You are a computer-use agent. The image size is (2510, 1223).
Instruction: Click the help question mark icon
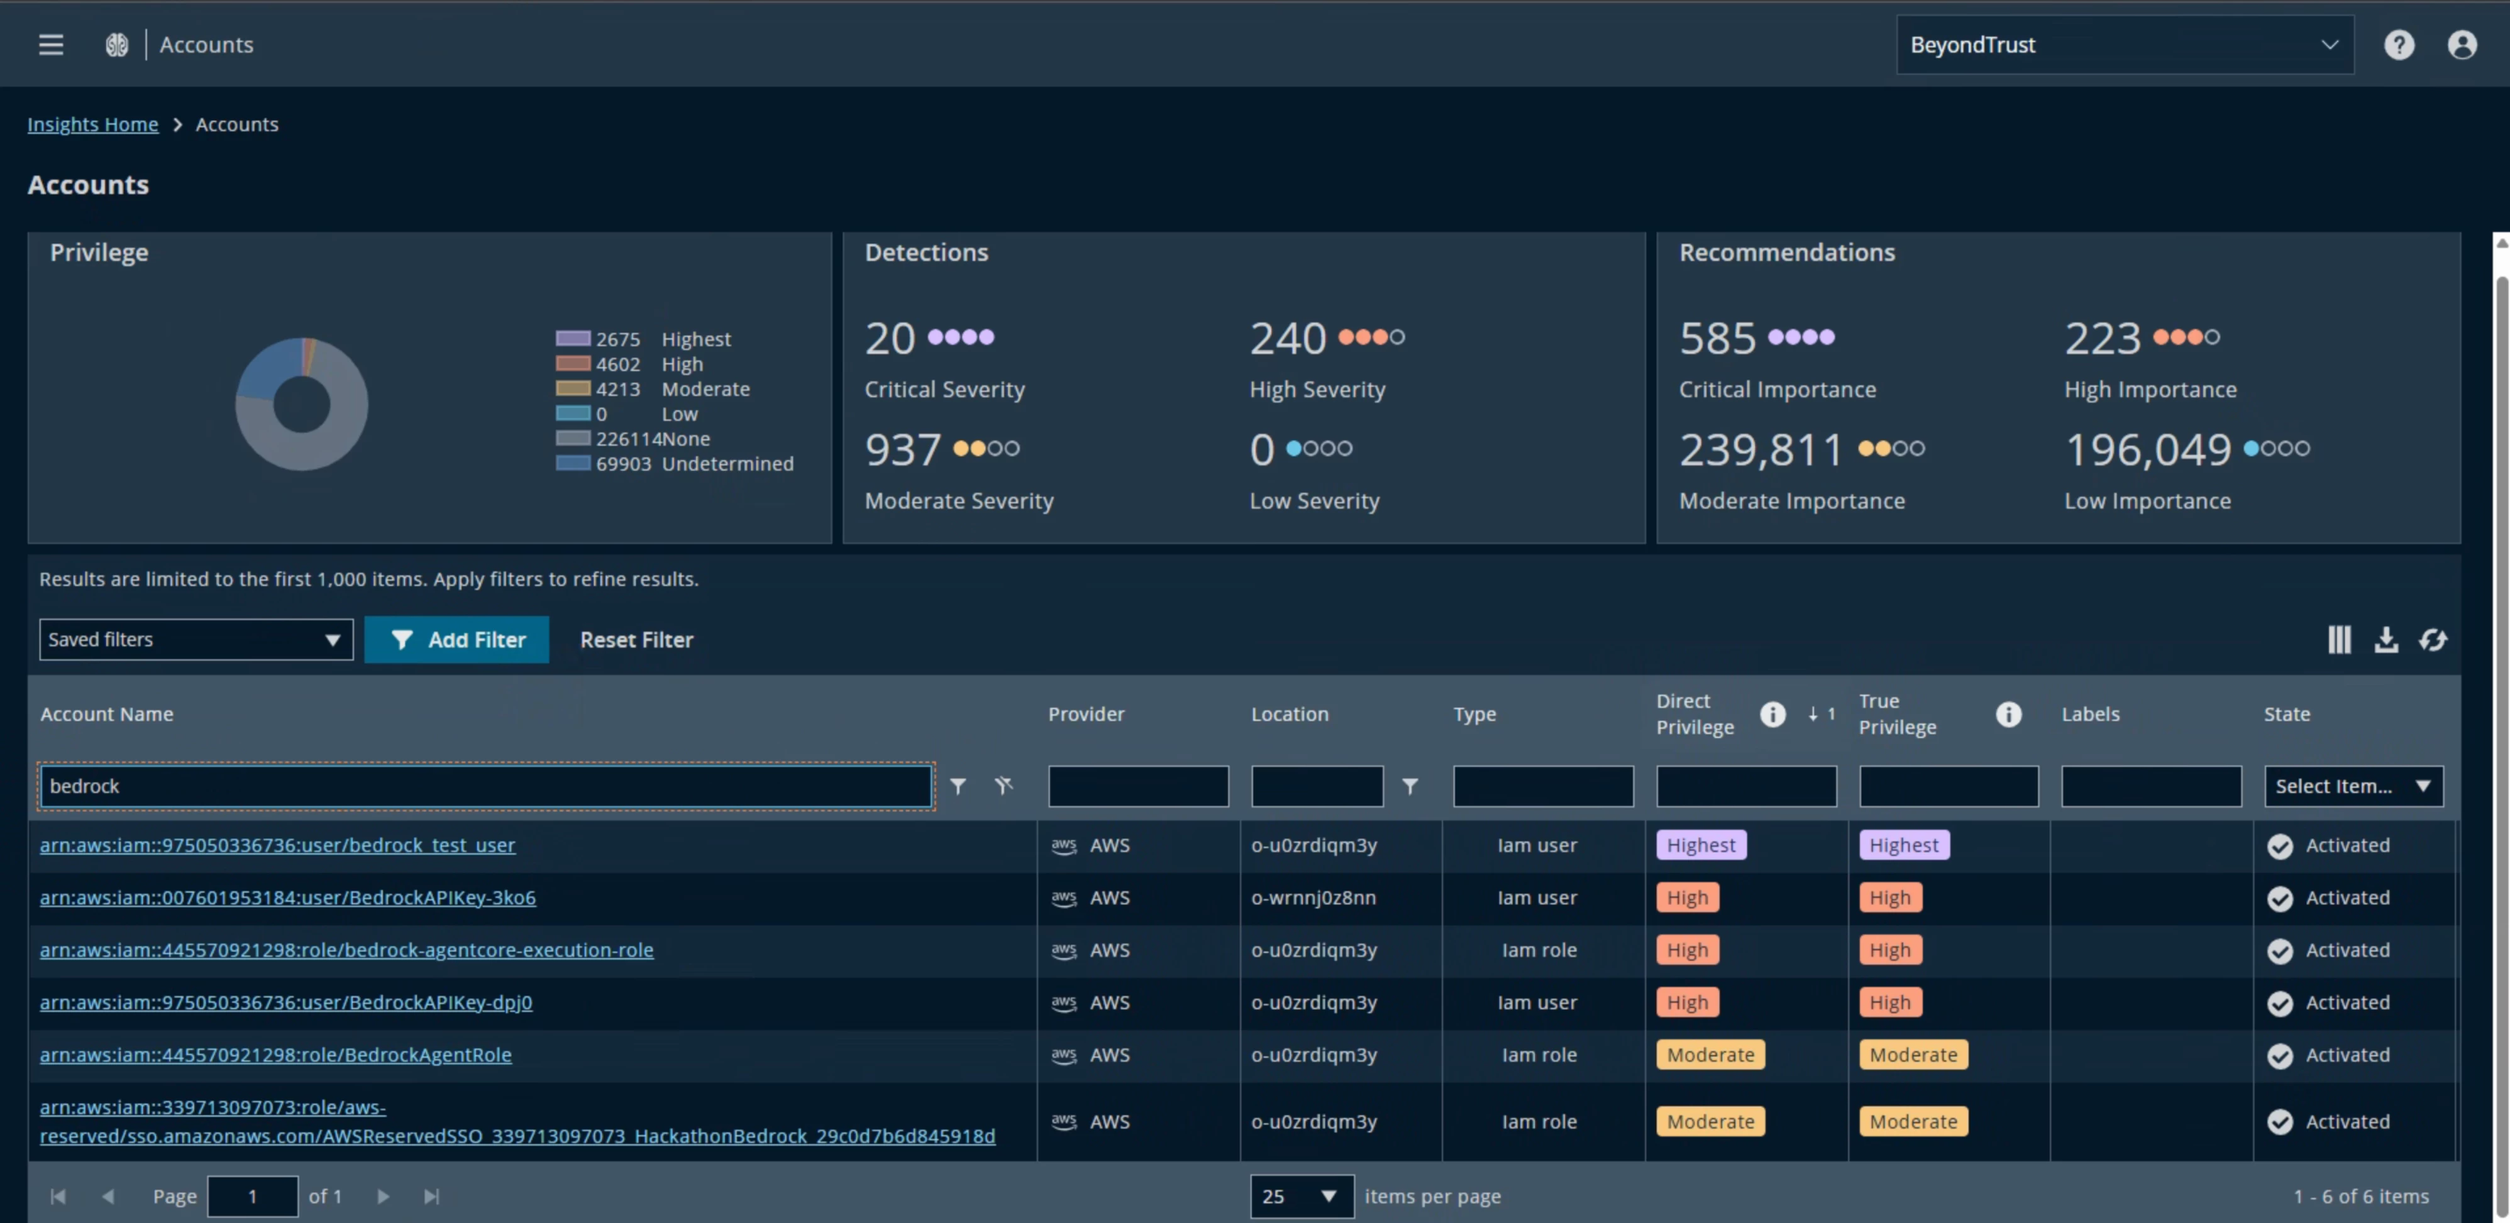[x=2398, y=45]
